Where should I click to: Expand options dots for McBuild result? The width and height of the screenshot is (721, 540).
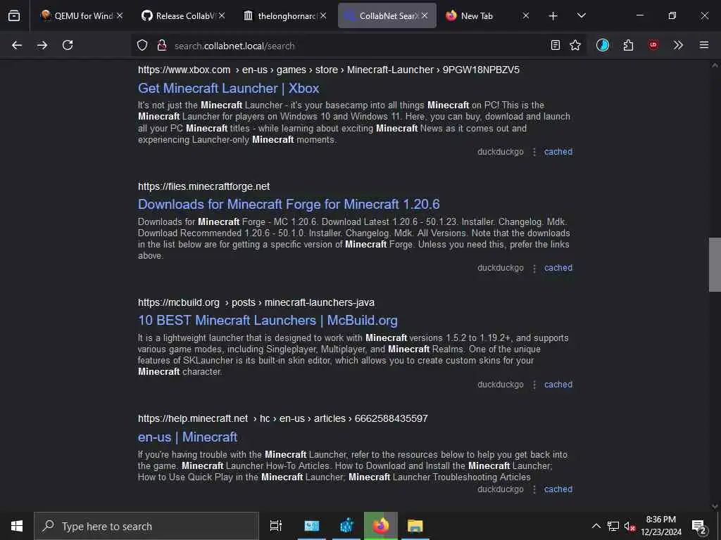[534, 385]
